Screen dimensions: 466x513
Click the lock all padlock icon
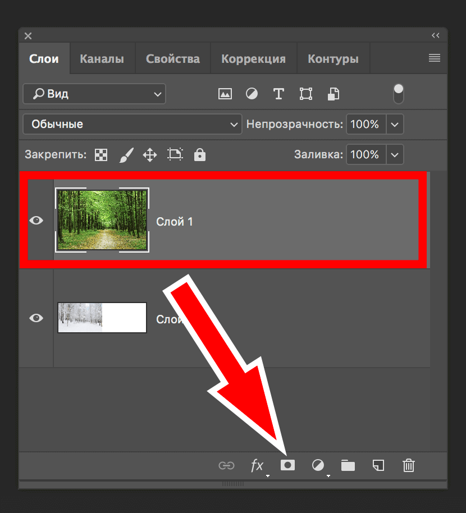pos(200,155)
